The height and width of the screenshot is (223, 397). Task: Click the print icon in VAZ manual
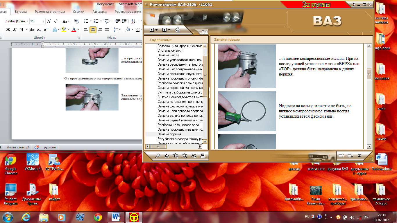pos(203,156)
